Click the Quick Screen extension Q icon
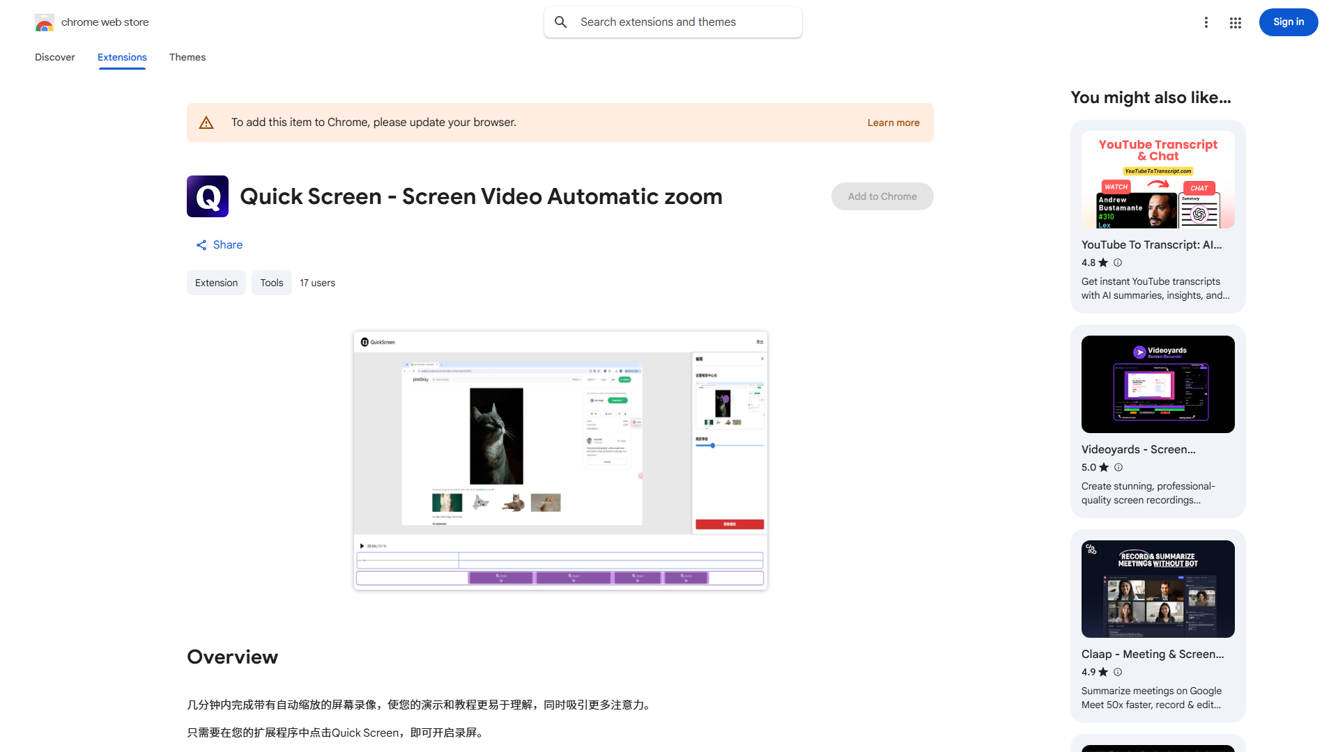The width and height of the screenshot is (1338, 752). (207, 196)
